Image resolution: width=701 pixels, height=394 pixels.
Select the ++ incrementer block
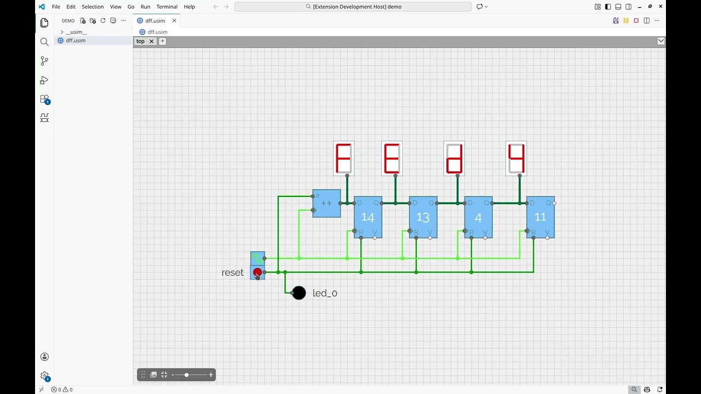tap(326, 203)
